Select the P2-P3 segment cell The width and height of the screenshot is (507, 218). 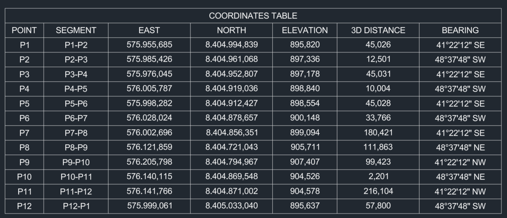76,59
